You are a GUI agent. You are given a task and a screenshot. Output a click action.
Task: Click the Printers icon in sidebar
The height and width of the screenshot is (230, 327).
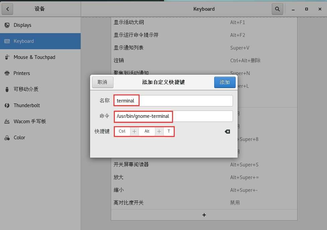point(7,73)
